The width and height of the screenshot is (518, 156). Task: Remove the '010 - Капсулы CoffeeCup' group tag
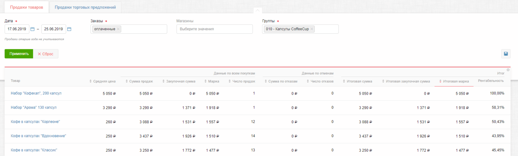pos(312,29)
